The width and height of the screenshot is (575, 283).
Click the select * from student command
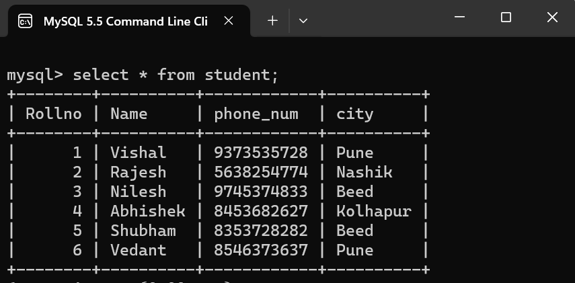175,75
